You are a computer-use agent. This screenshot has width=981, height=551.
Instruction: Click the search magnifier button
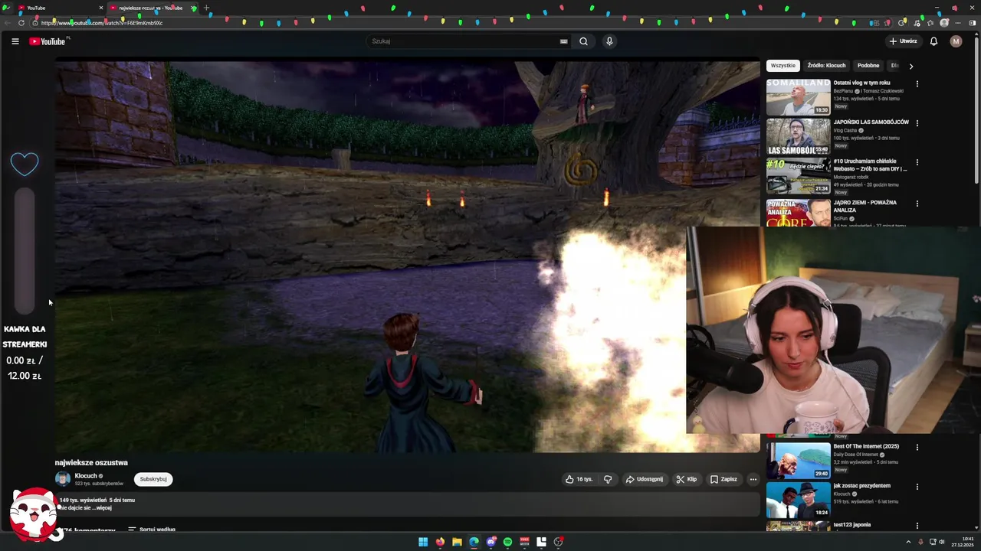click(583, 41)
